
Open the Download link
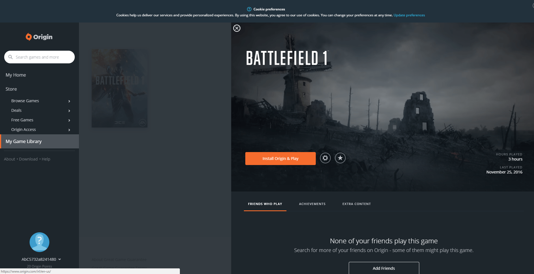(x=28, y=159)
